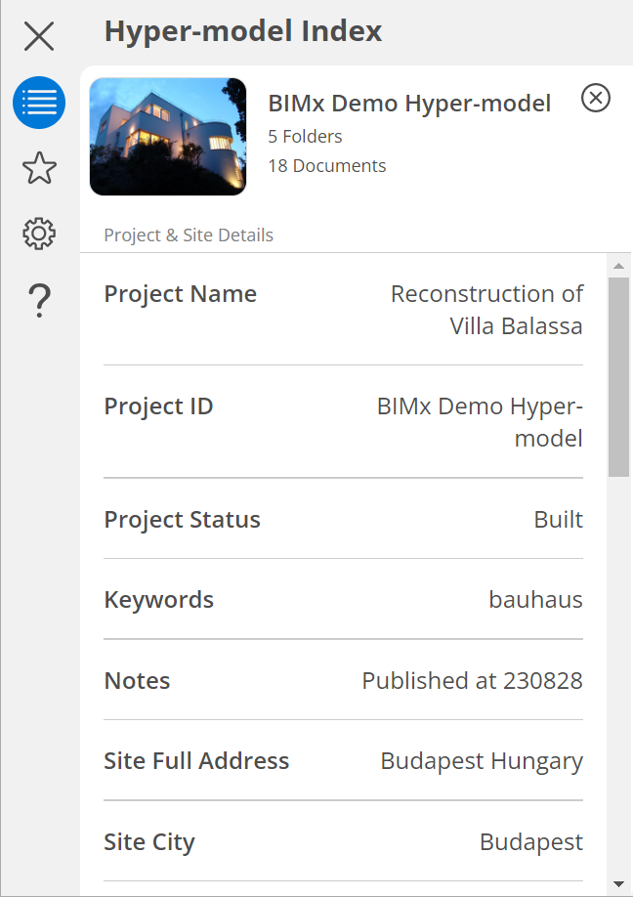Click the Site Full Address row
Screen dimensions: 633x897
tap(343, 760)
